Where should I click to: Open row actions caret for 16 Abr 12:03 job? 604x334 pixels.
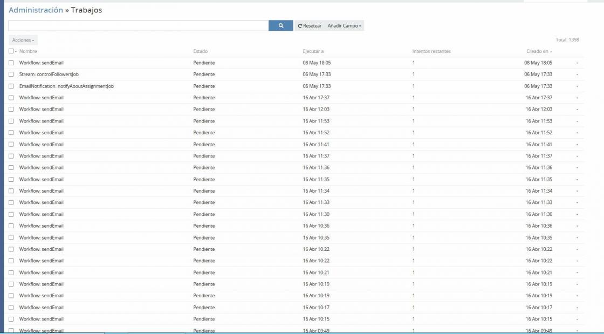(x=577, y=110)
